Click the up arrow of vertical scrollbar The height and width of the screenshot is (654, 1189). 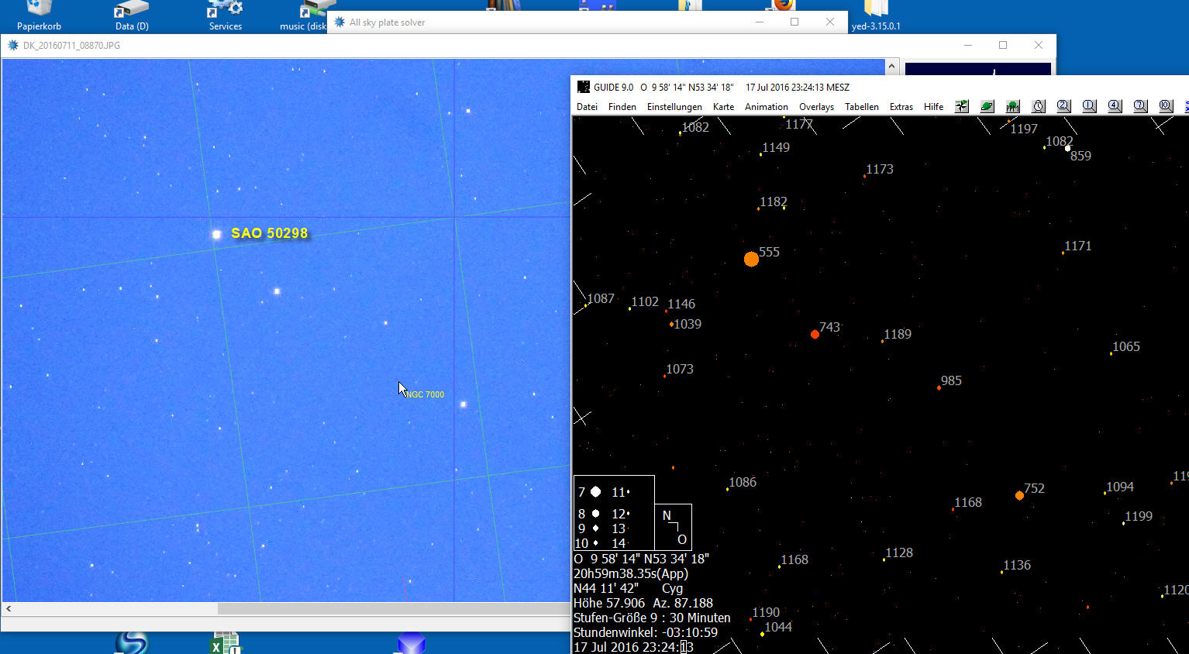pos(891,66)
